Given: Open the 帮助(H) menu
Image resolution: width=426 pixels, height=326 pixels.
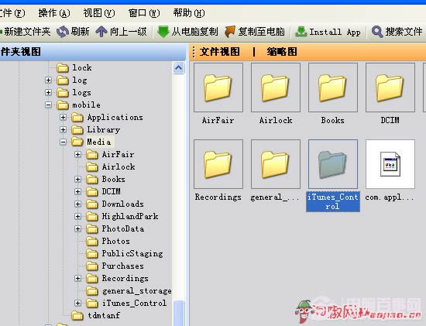Looking at the screenshot, I should tap(189, 13).
